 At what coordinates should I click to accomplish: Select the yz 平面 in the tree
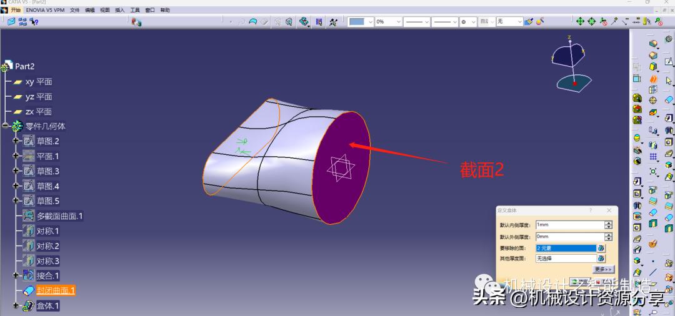point(38,97)
